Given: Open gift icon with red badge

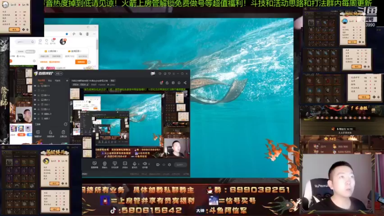Looking at the screenshot, I should point(161,83).
